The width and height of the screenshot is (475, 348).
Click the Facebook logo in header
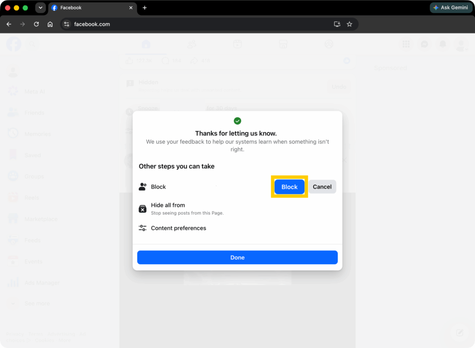(x=13, y=44)
